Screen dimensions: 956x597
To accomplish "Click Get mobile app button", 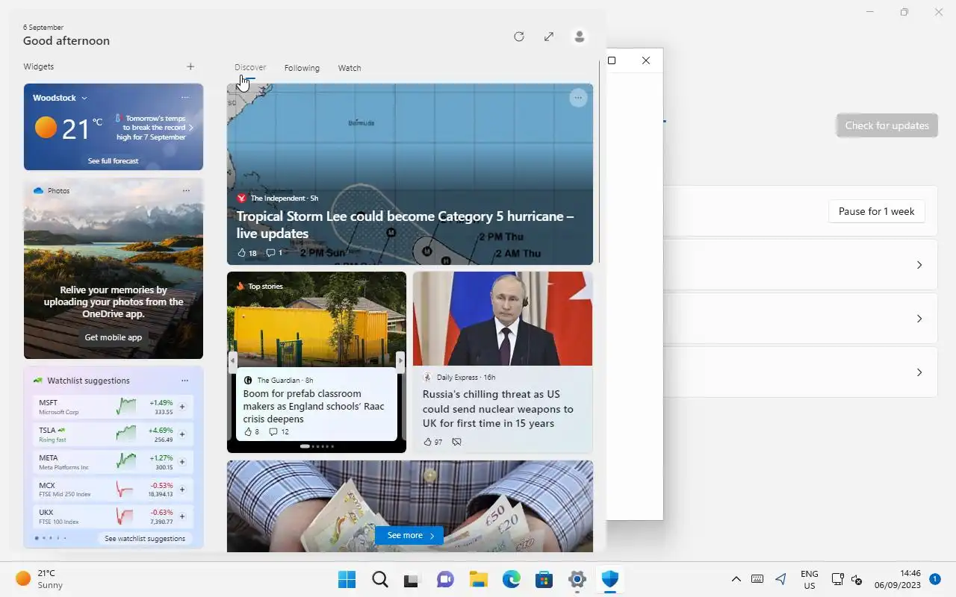I will coord(113,337).
